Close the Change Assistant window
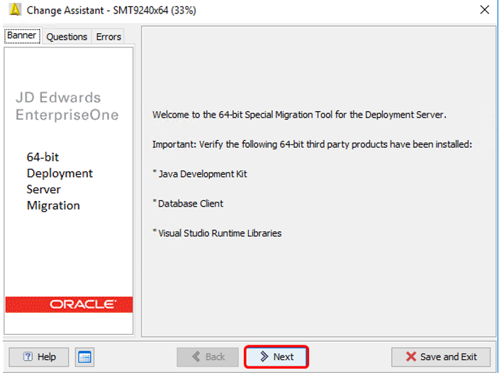Screen dimensions: 499x375 pos(484,10)
